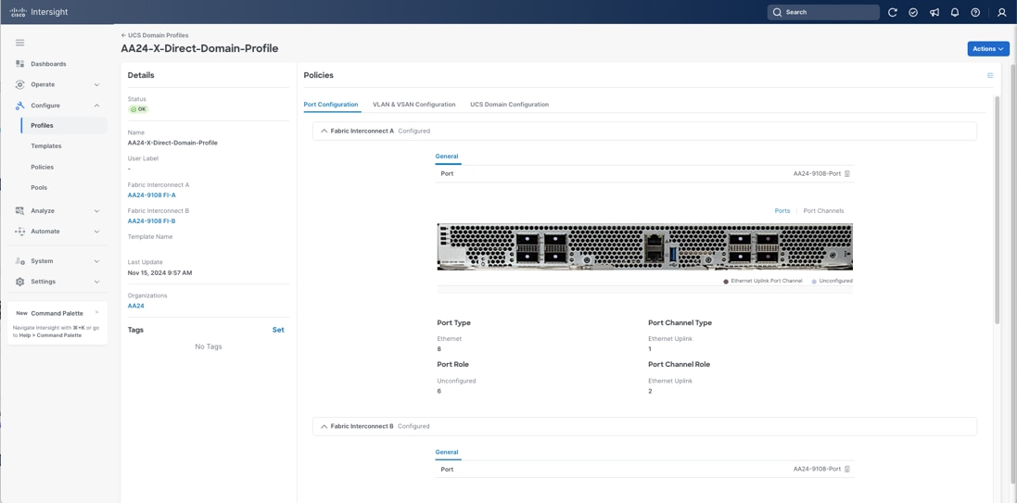Click the OK status badge
Image resolution: width=1017 pixels, height=503 pixels.
(x=138, y=109)
